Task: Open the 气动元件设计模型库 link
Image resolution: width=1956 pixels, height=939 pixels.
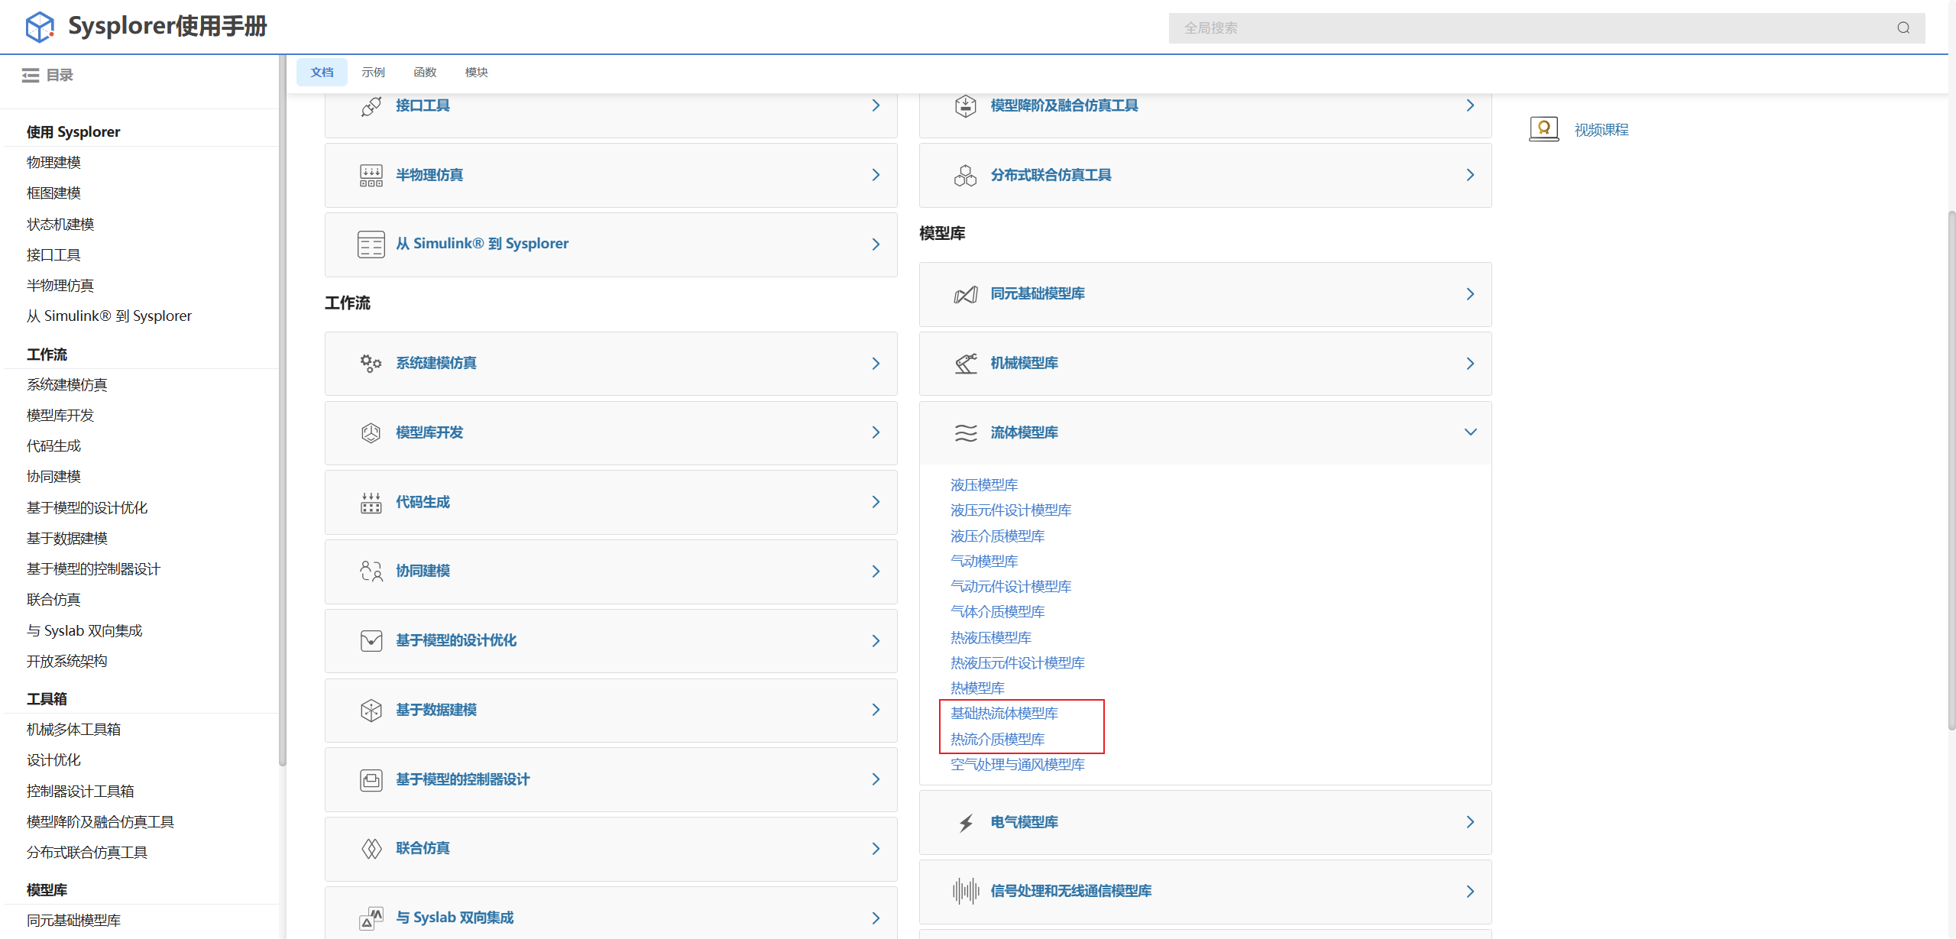Action: (1011, 587)
